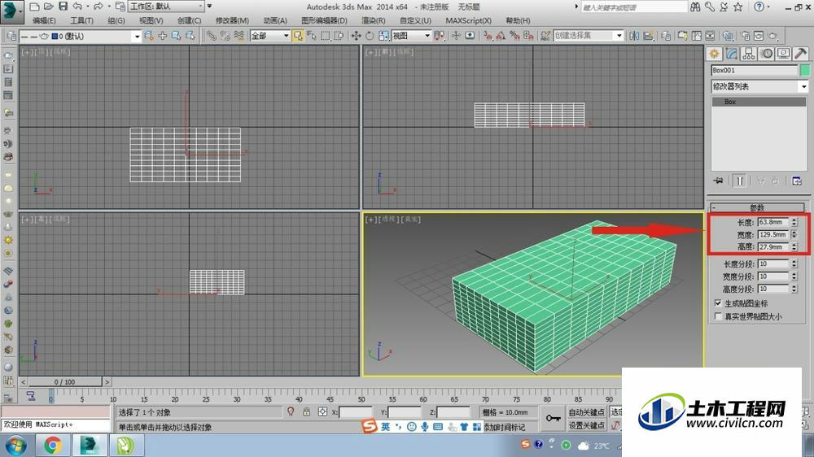Switch to the Utilities hammer tab
The image size is (814, 457).
click(800, 54)
